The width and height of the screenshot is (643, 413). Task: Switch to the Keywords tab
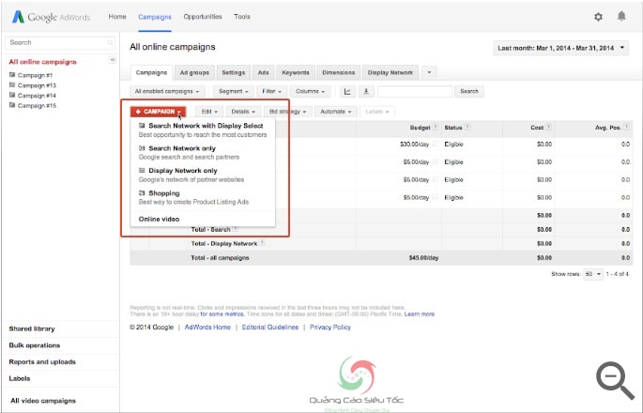coord(296,72)
